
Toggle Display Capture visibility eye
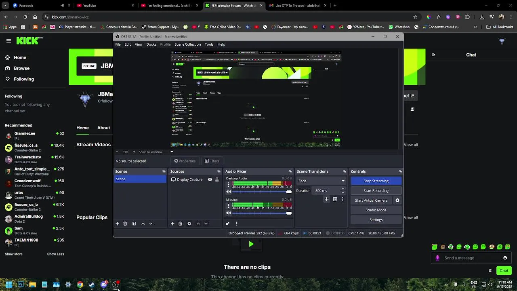(210, 179)
